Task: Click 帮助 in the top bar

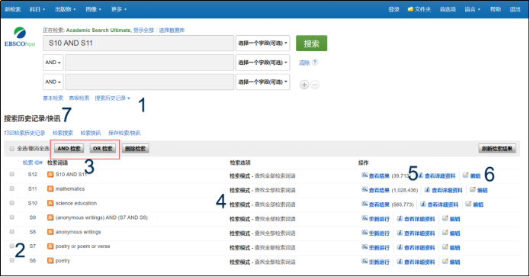Action: [496, 9]
